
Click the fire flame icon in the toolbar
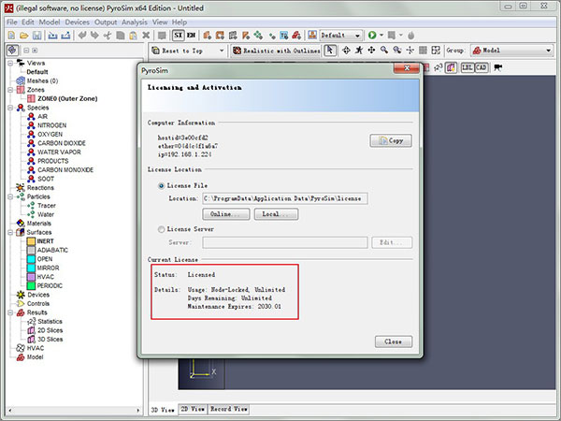(x=411, y=36)
